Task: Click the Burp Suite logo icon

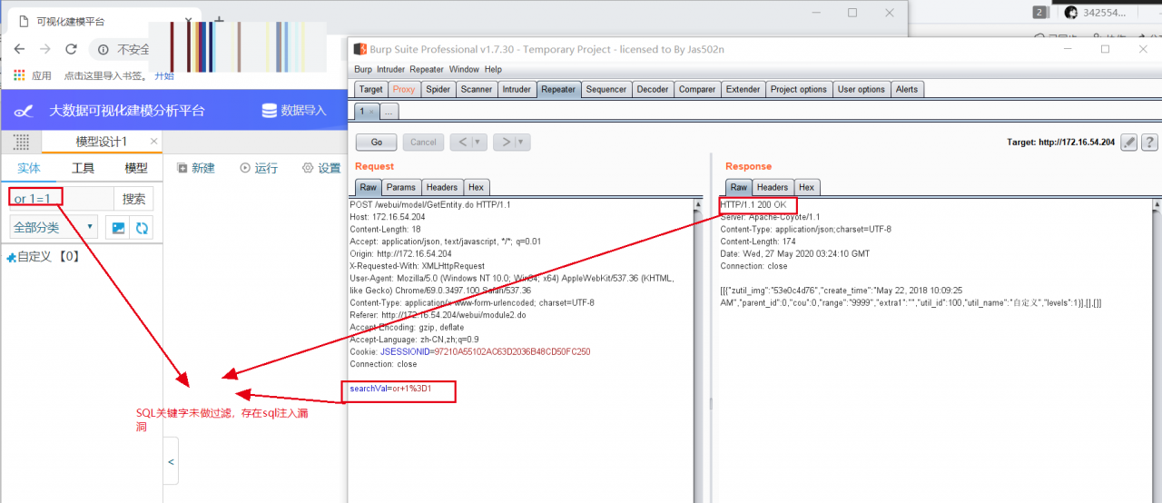Action: click(x=360, y=49)
